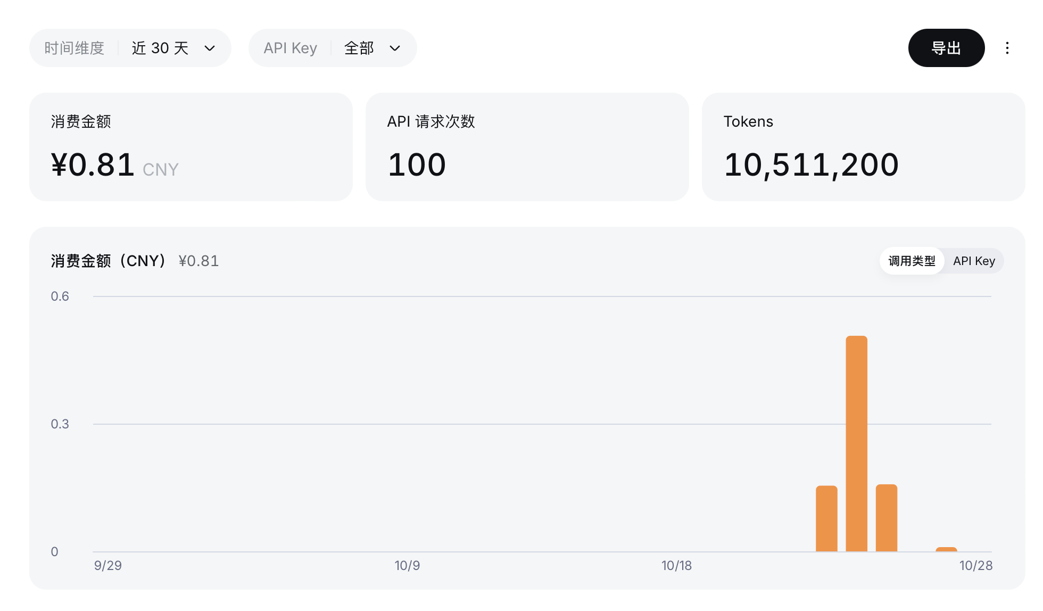
Task: Open the three-dot more options menu
Action: (x=1007, y=48)
